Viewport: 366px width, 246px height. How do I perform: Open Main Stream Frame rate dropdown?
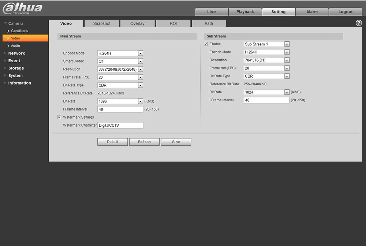pyautogui.click(x=120, y=77)
